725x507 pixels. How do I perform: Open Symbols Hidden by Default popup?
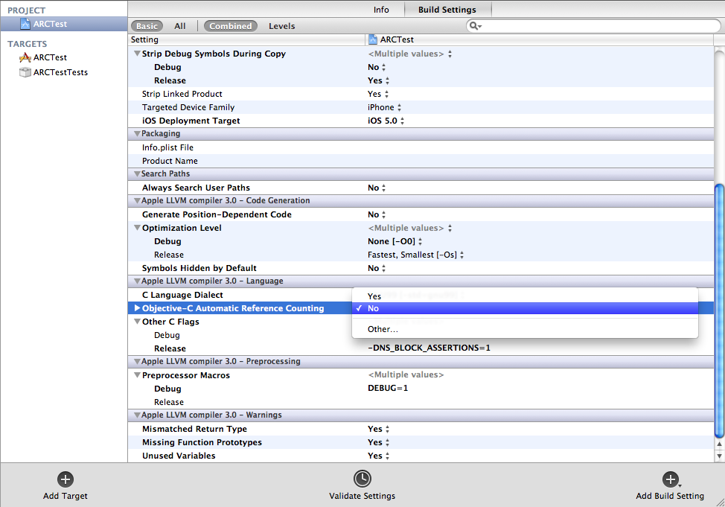coord(377,268)
